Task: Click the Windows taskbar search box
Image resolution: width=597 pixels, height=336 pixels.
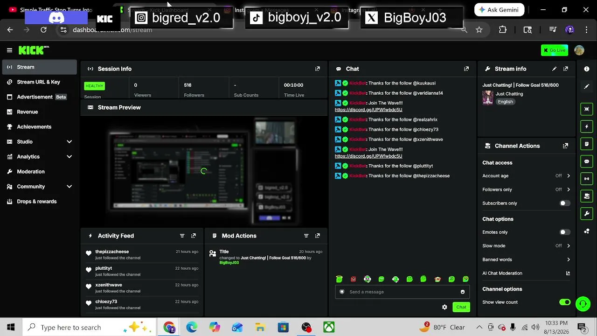Action: [89, 327]
